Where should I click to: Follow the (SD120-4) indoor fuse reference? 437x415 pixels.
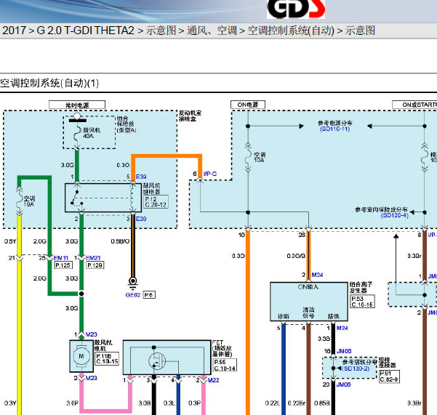pyautogui.click(x=394, y=215)
